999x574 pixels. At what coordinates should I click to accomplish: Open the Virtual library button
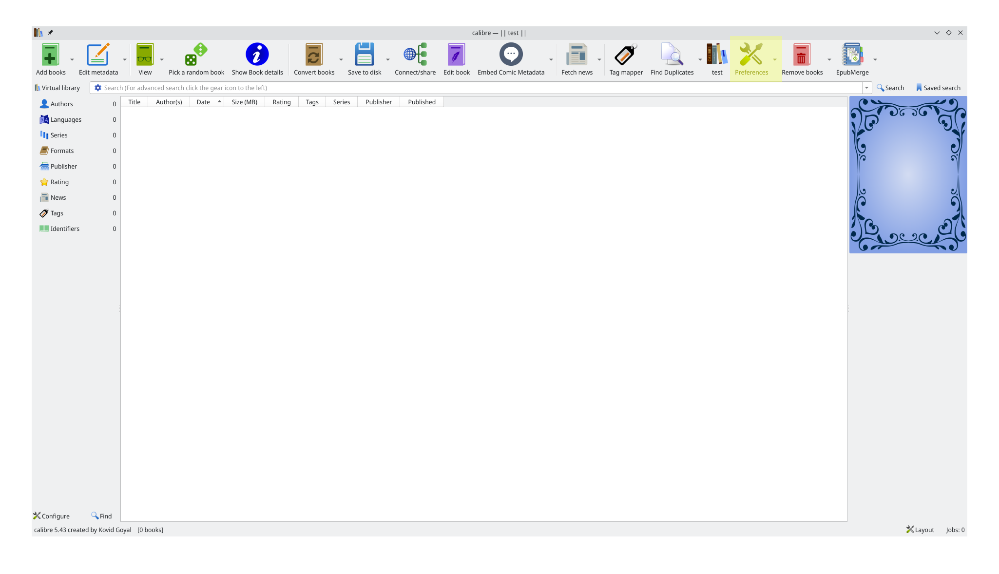click(x=58, y=88)
